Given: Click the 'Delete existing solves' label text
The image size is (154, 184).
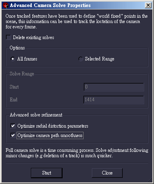Looking at the screenshot, I should pos(33,37).
